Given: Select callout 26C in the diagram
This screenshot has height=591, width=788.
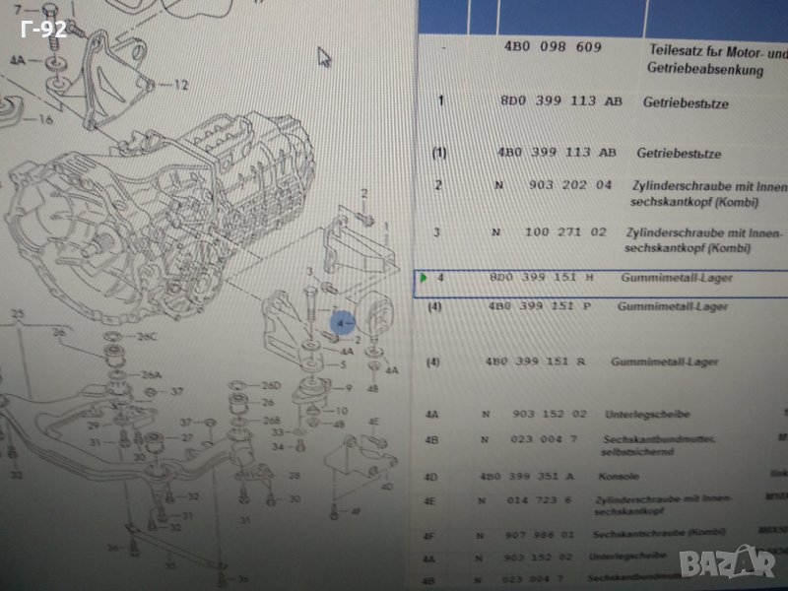Looking at the screenshot, I should pos(148,337).
